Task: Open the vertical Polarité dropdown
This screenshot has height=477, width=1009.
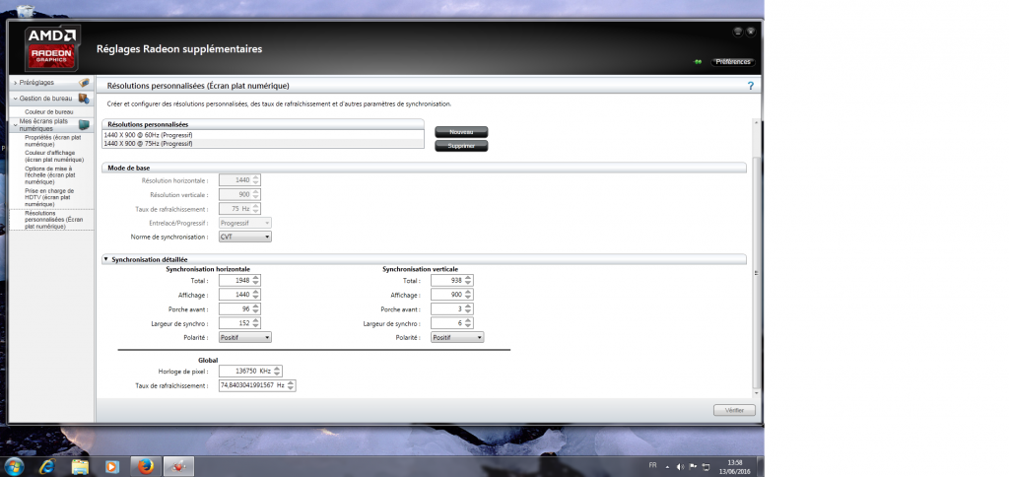Action: click(x=457, y=337)
